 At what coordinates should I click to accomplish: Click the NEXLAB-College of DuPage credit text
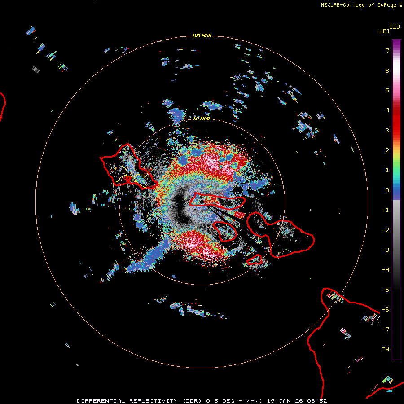(358, 5)
